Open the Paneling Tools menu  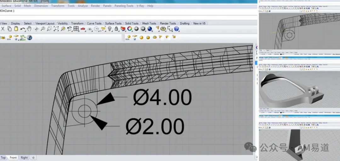click(124, 6)
